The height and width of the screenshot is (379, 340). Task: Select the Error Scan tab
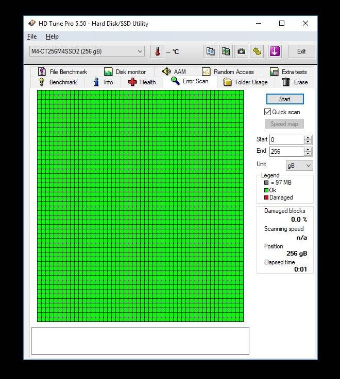(190, 81)
